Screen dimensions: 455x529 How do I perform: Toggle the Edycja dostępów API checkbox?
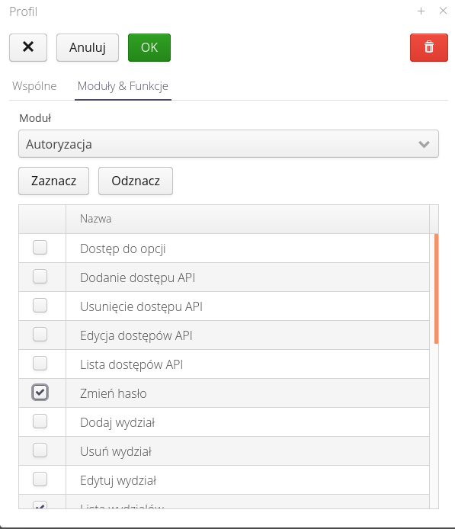(40, 335)
